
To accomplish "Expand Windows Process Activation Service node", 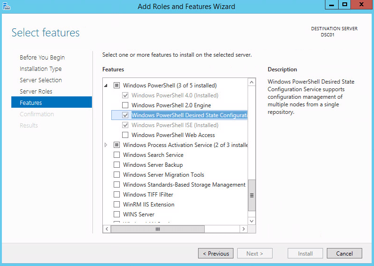I will point(106,145).
